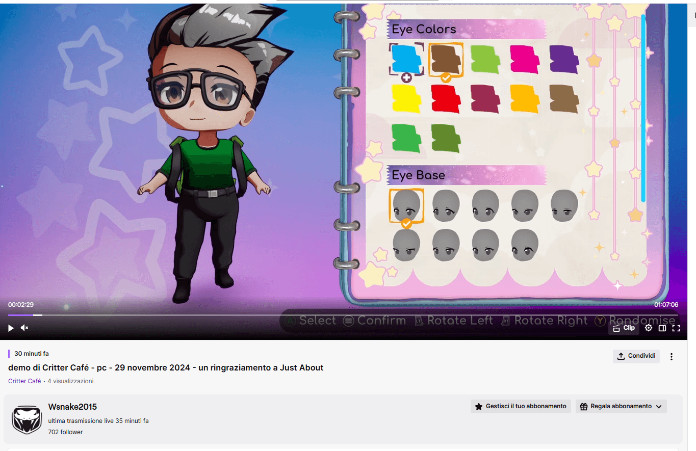The height and width of the screenshot is (451, 696).
Task: Unmute the video audio
Action: pyautogui.click(x=24, y=328)
